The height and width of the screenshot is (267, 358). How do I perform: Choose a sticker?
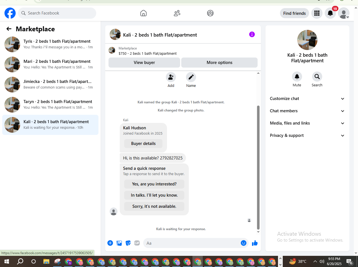(128, 243)
